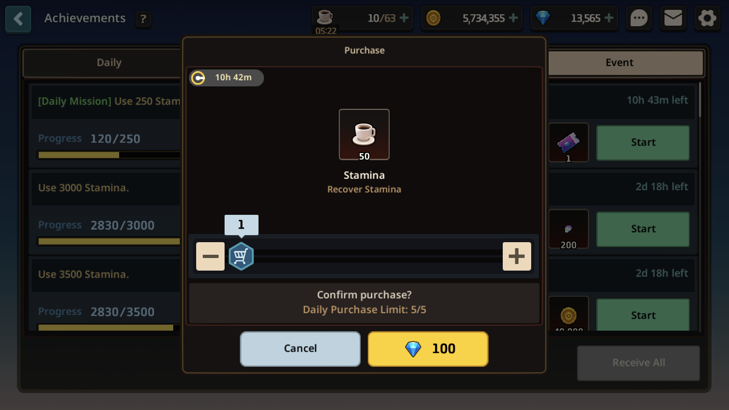Screen dimensions: 729x410
Task: Click the Stamina coffee cup item
Action: (364, 134)
